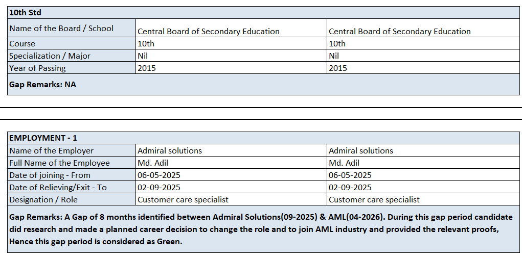
Task: Click the first Customer care specialist cell
Action: tap(232, 199)
